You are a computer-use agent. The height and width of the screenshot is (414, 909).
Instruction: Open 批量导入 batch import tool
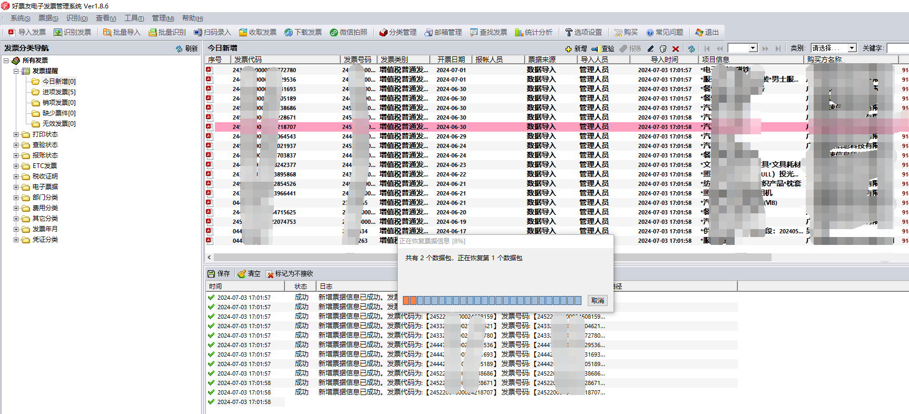(122, 32)
